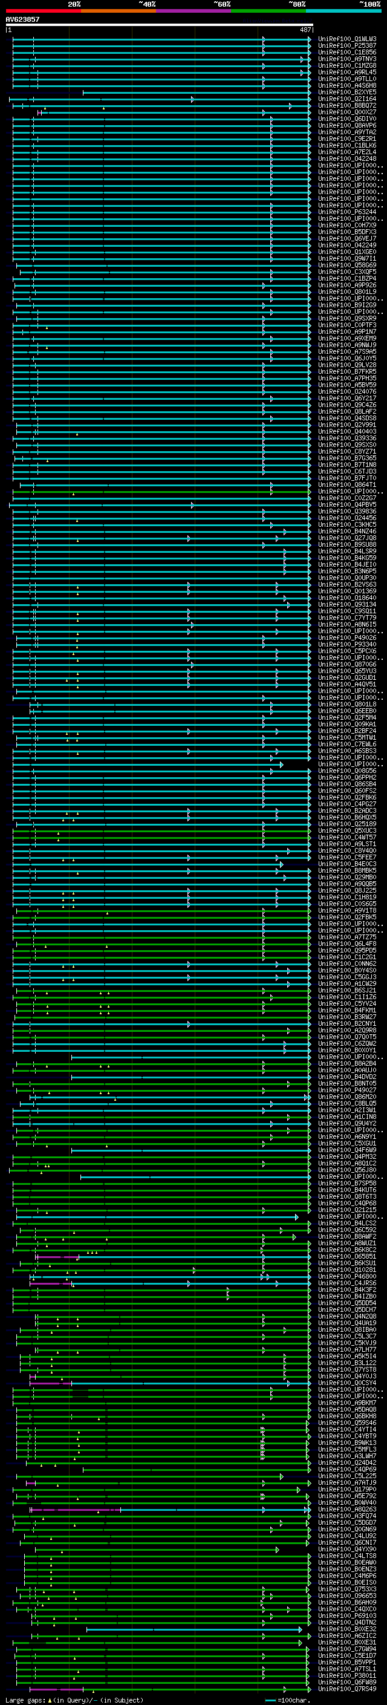
Task: Open hit UniRef100_Q1WLW3
Action: pyautogui.click(x=347, y=39)
